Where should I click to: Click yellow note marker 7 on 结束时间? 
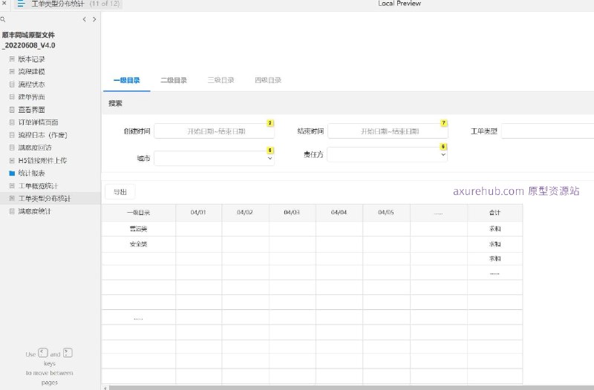coord(443,123)
